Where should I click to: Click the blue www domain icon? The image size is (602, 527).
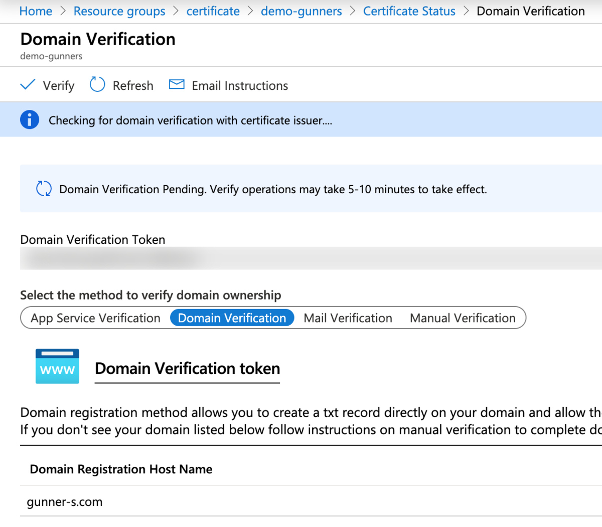coord(57,366)
